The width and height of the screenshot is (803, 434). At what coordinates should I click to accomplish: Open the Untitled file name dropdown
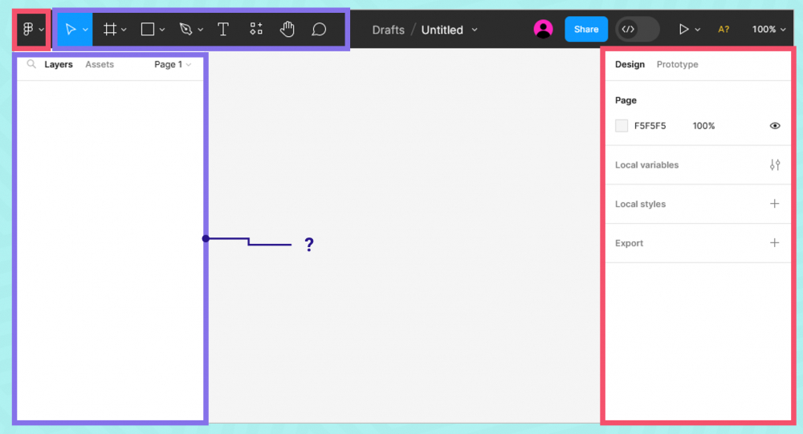pyautogui.click(x=449, y=30)
